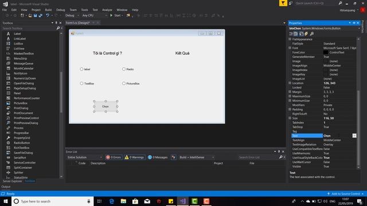Pin the Toolbox panel with the pushpin icon
The width and height of the screenshot is (367, 206).
tap(56, 23)
